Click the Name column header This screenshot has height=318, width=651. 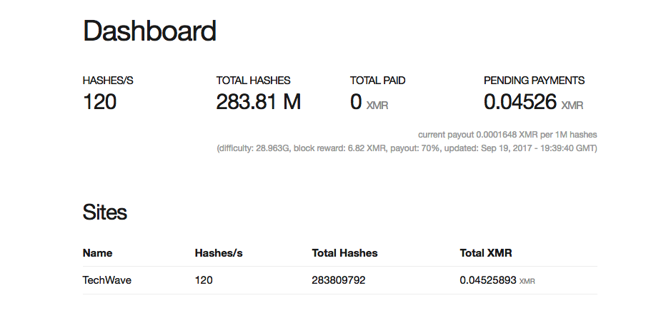pos(97,253)
